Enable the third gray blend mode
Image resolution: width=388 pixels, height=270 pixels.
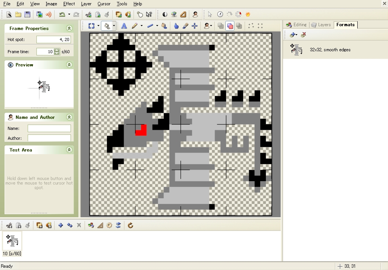(x=239, y=26)
